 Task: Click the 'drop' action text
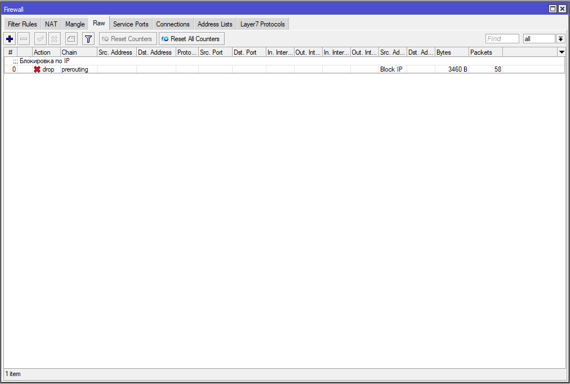click(x=48, y=69)
